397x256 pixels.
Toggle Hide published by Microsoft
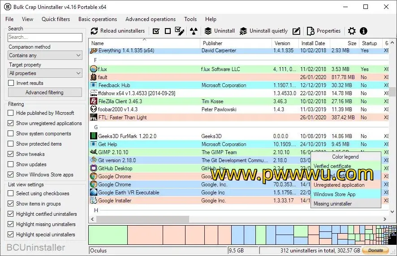point(11,113)
